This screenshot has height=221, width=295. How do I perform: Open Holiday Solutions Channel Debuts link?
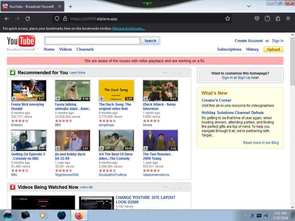pyautogui.click(x=232, y=113)
